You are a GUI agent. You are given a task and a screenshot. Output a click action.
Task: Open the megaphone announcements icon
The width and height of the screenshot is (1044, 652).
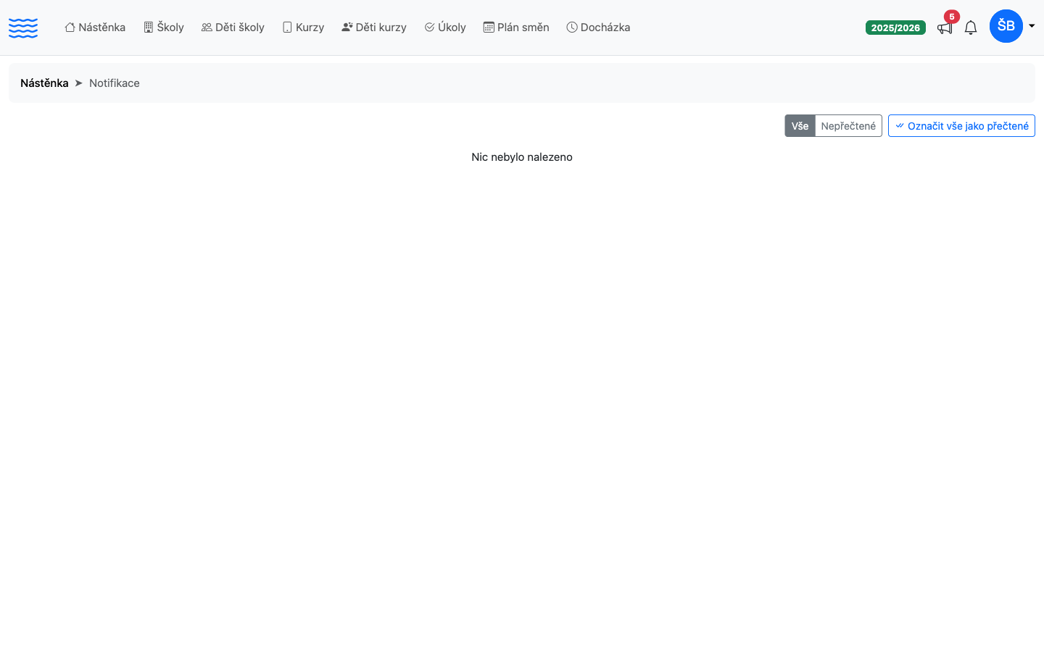click(x=944, y=28)
